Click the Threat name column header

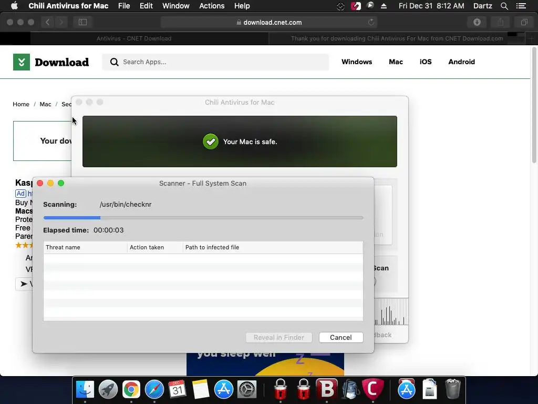[x=85, y=247]
